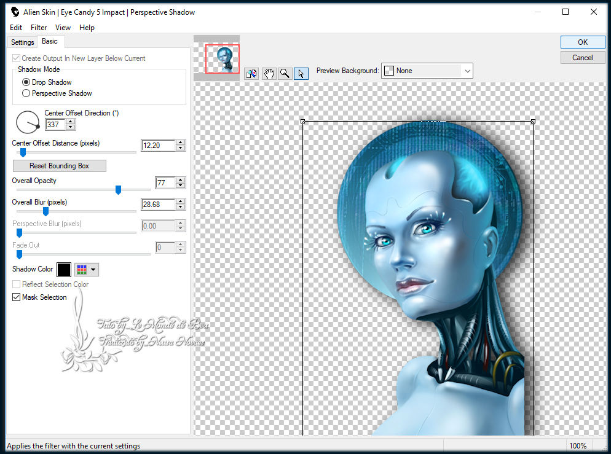Click the Overall Blur slider handle

[x=45, y=211]
